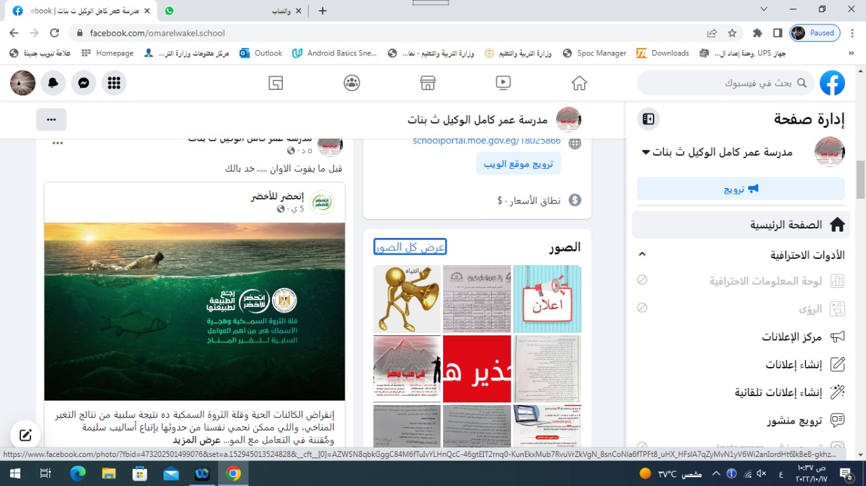This screenshot has height=486, width=866.
Task: Click إتحضر للأخضر shared page name
Action: (x=277, y=196)
